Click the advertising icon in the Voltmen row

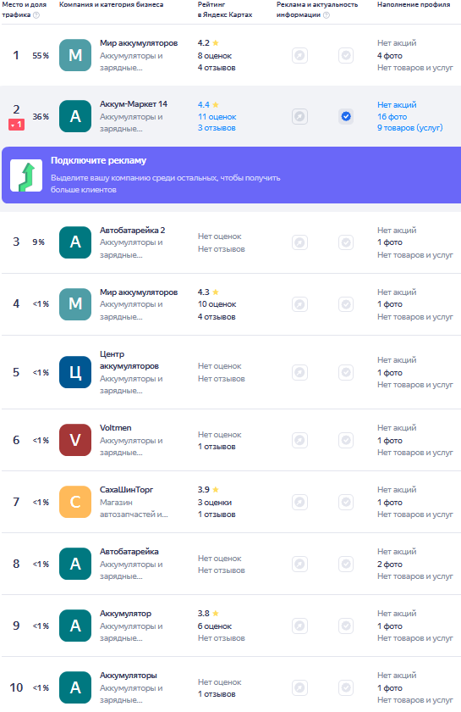tap(299, 440)
